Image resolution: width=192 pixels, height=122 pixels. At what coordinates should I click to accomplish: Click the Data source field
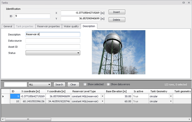tap(53, 41)
